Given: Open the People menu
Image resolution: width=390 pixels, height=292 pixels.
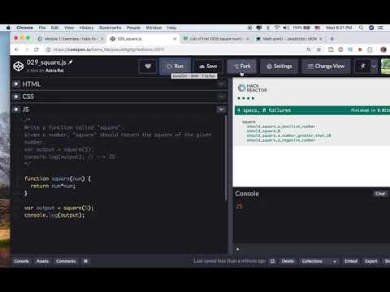Looking at the screenshot, I should pos(133,28).
